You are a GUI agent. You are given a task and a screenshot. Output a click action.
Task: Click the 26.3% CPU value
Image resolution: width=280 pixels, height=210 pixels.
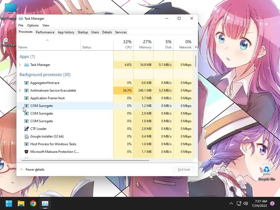(127, 90)
